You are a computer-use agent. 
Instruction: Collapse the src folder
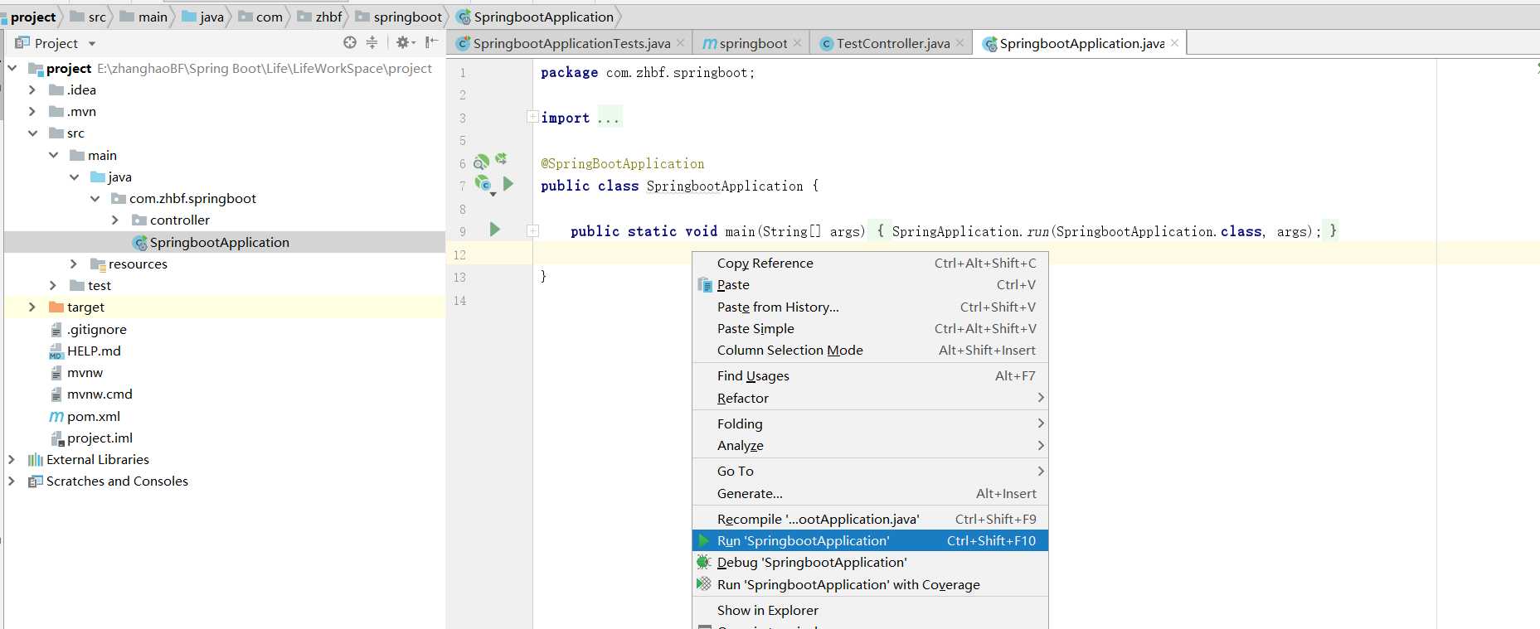pos(32,133)
